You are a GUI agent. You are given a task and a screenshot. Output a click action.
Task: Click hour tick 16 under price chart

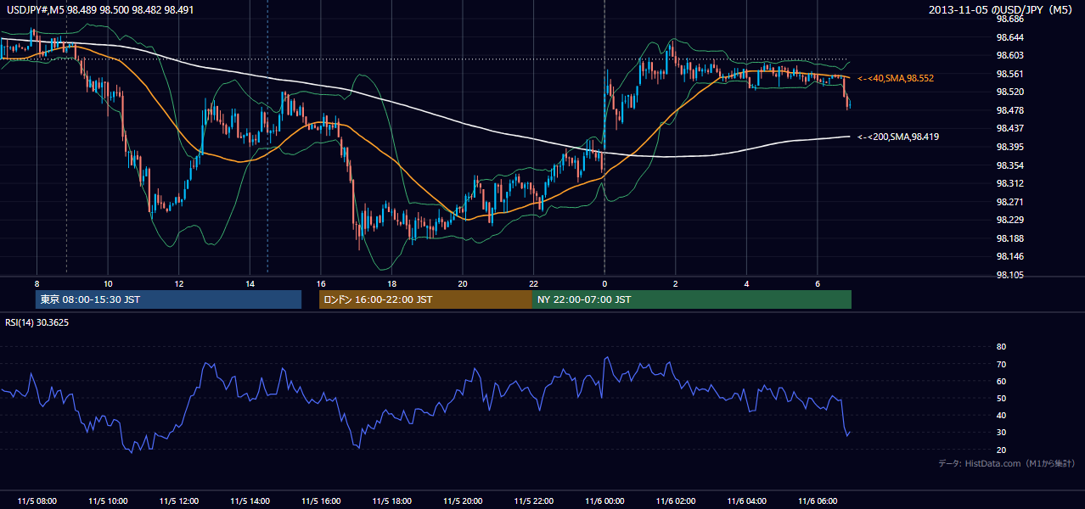tap(320, 283)
